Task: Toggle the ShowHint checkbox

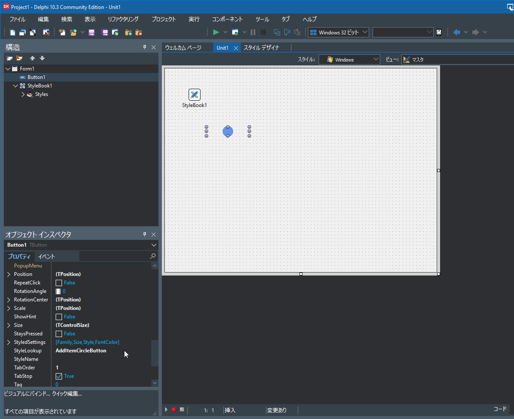Action: [x=59, y=317]
